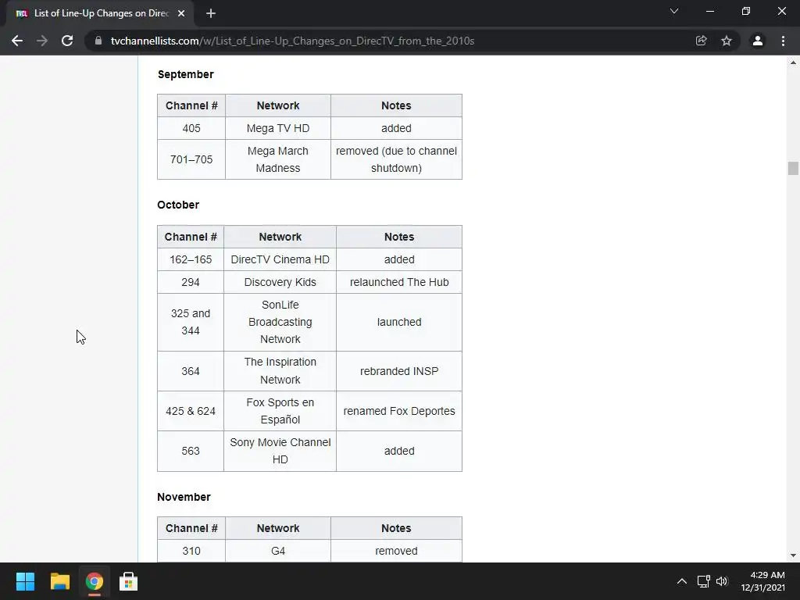Click channel number 405 cell

click(x=191, y=128)
